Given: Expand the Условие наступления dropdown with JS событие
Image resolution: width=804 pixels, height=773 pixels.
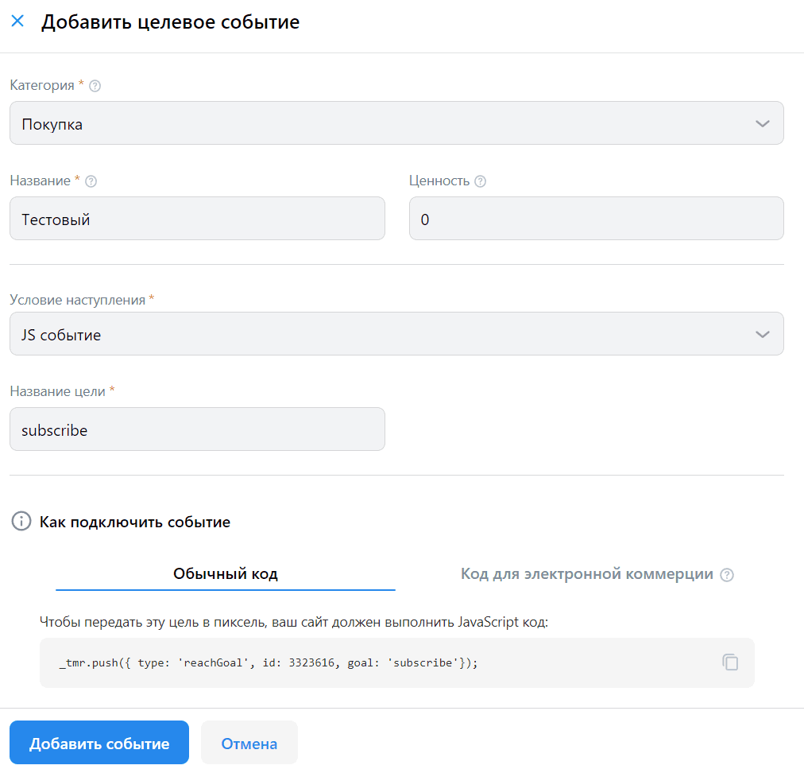Looking at the screenshot, I should click(381, 334).
